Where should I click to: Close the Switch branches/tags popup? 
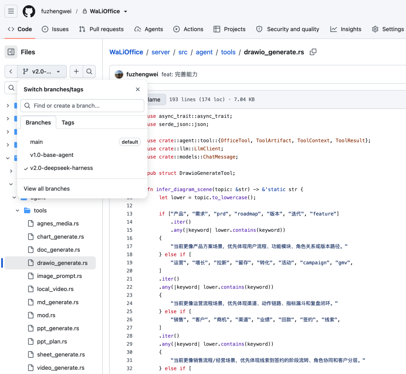pos(138,89)
